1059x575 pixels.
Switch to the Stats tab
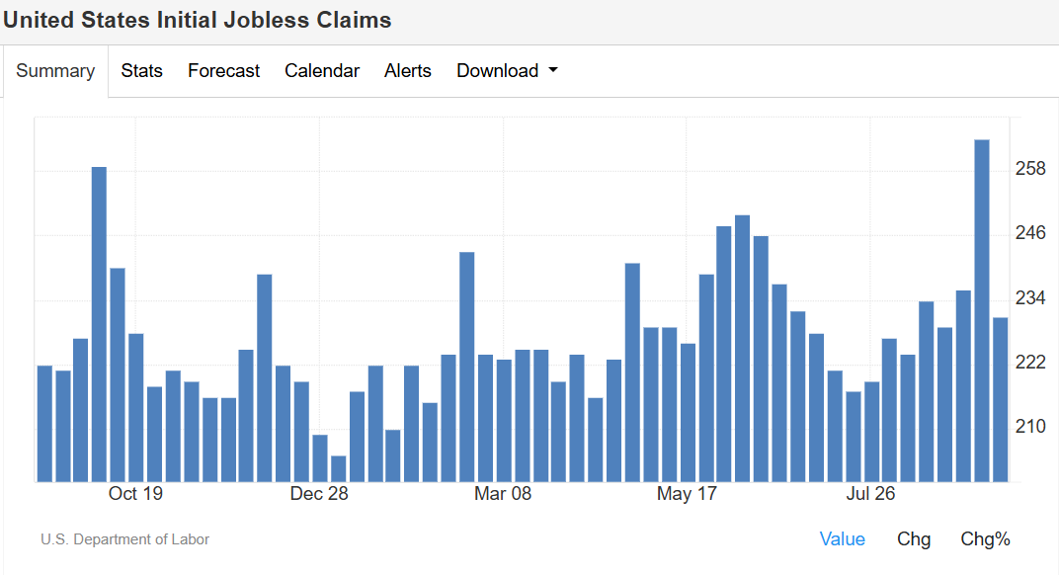coord(141,71)
